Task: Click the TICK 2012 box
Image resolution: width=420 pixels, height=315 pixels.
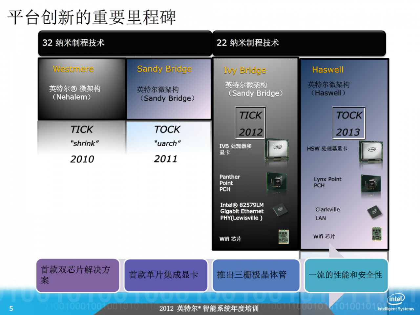Action: 250,123
